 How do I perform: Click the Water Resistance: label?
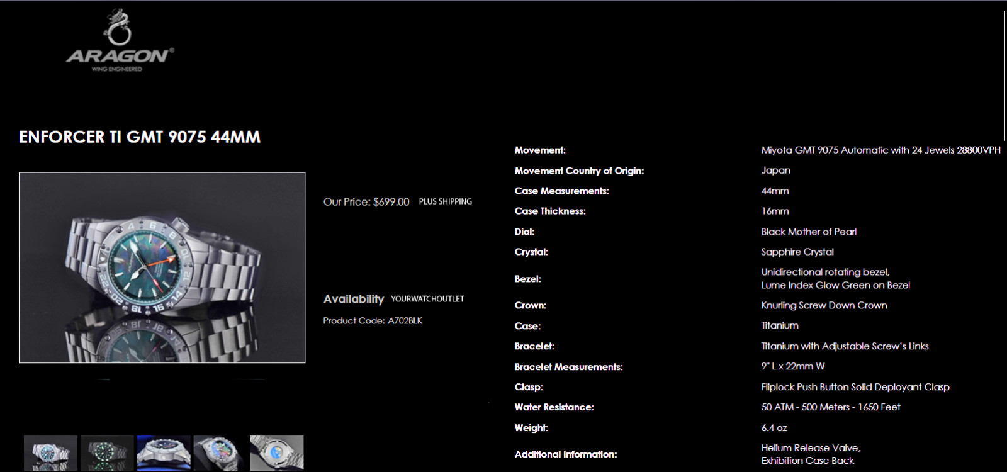pos(554,408)
